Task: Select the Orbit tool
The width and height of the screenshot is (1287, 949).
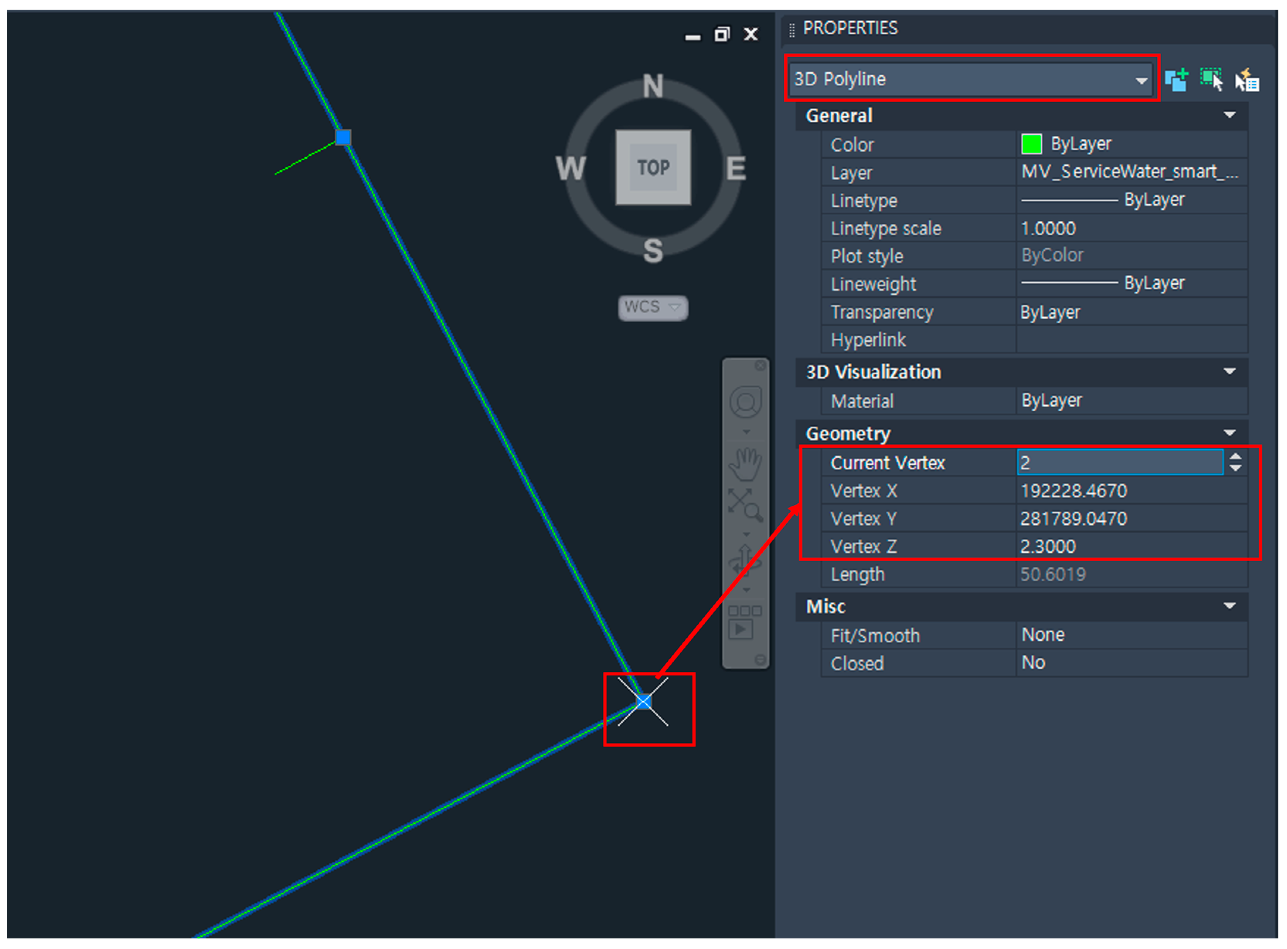Action: click(746, 561)
